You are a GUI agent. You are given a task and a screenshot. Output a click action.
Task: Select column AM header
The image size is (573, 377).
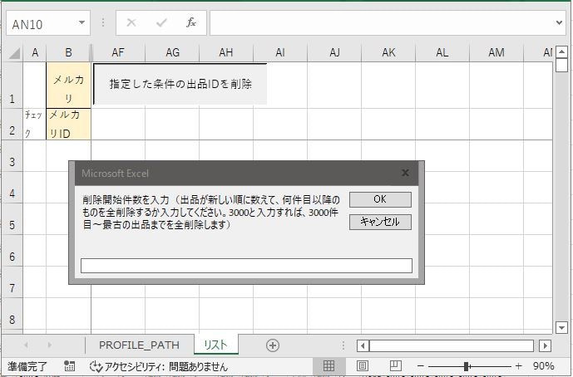point(496,53)
